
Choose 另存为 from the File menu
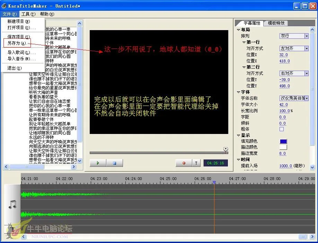coord(17,43)
